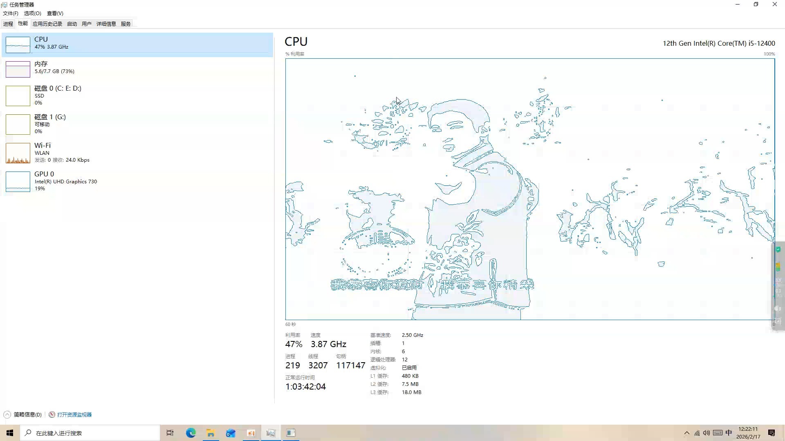Open the 文件(F) menu
The height and width of the screenshot is (441, 785).
(11, 13)
